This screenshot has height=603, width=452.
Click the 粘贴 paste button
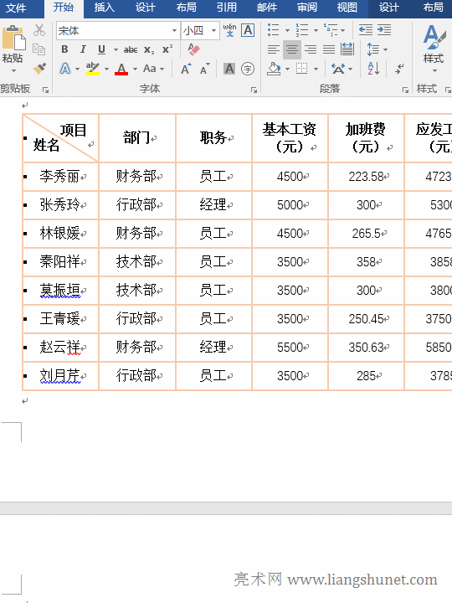click(13, 48)
